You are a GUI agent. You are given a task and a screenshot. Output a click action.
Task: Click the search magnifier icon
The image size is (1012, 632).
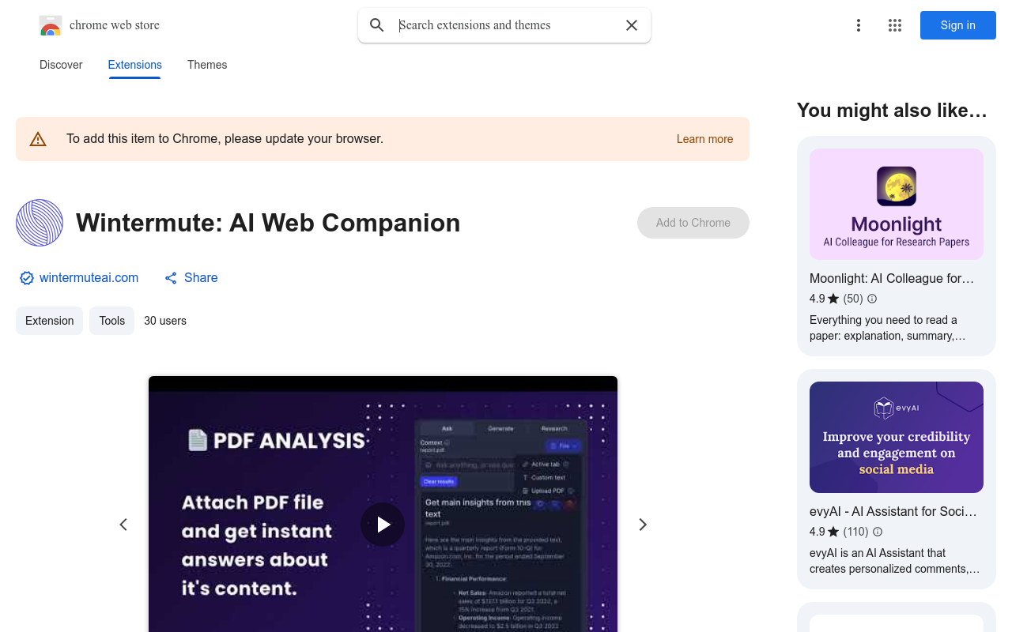click(377, 25)
